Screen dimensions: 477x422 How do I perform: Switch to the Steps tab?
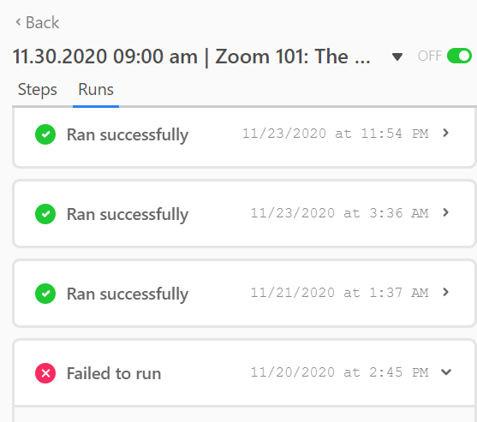click(38, 90)
